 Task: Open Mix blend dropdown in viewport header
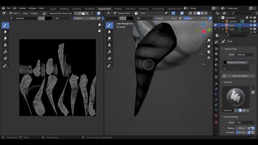[144, 18]
